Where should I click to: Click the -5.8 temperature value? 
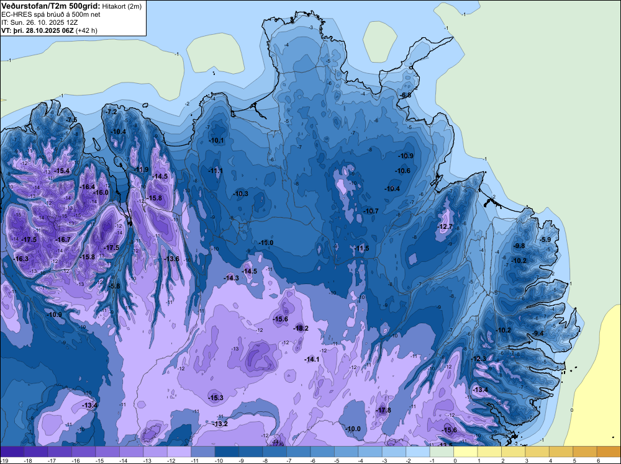point(114,286)
